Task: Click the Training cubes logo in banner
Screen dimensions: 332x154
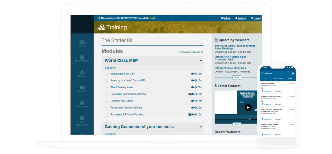Action: (x=102, y=27)
